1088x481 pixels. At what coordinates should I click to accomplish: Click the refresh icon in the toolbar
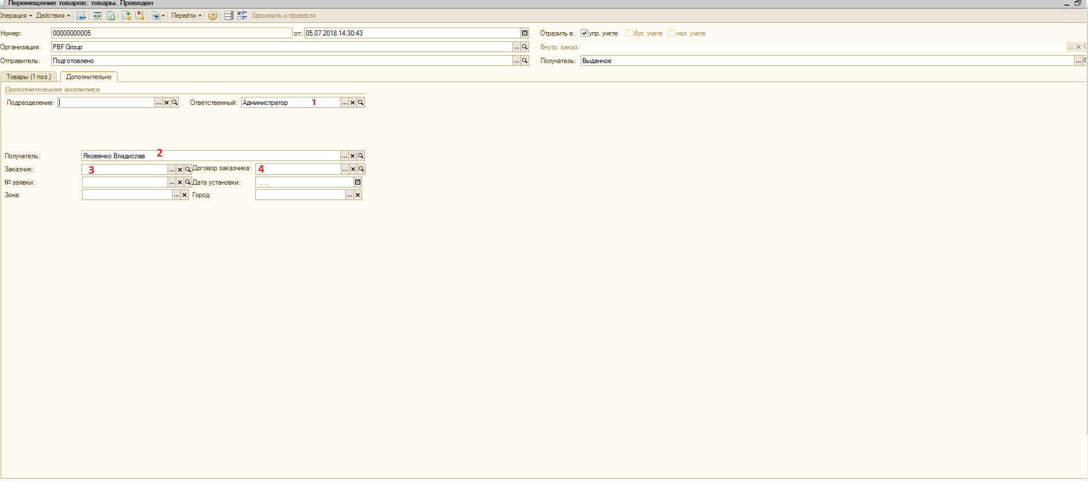click(x=97, y=16)
